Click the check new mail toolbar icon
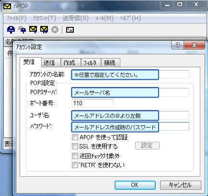The height and width of the screenshot is (196, 208). 11,30
